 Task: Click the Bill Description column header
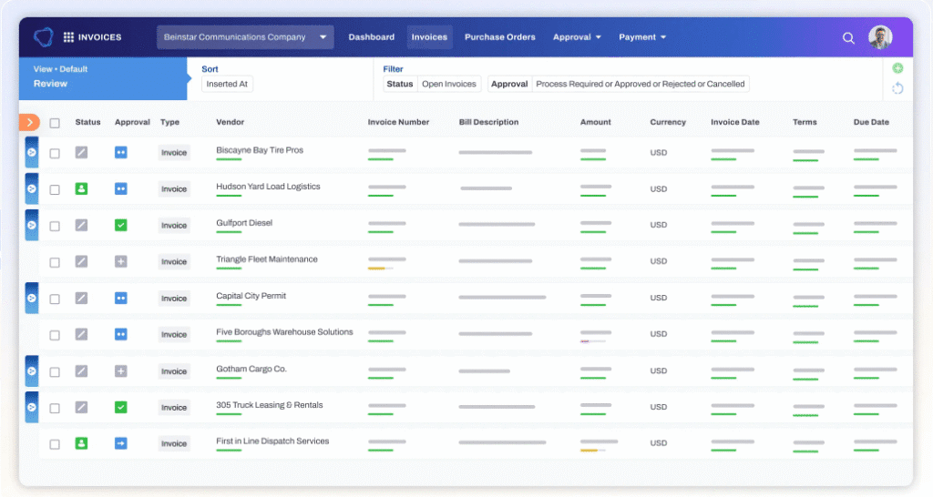[488, 122]
